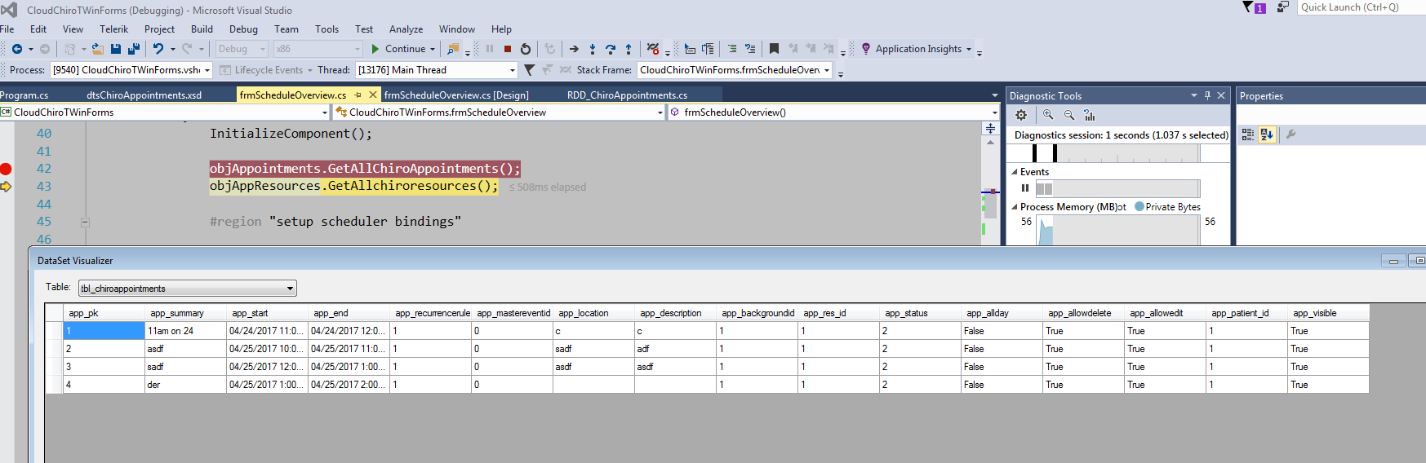Toggle the Alphabetical sort in Properties panel
Viewport: 1426px width, 463px height.
point(1267,134)
